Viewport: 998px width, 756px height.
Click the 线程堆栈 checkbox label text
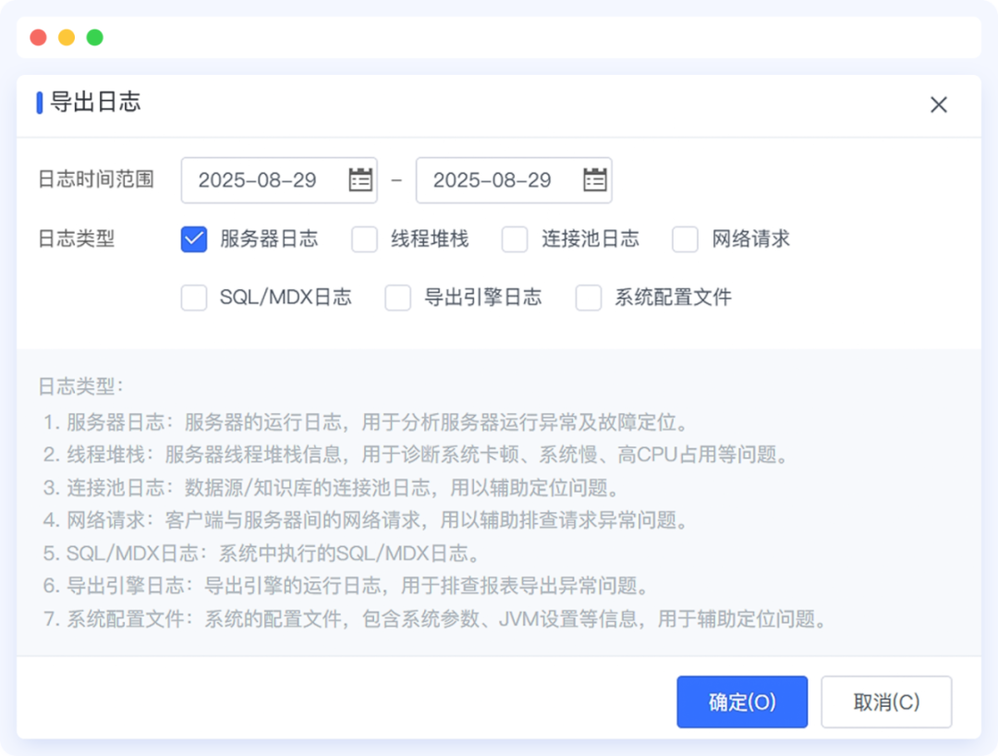430,239
